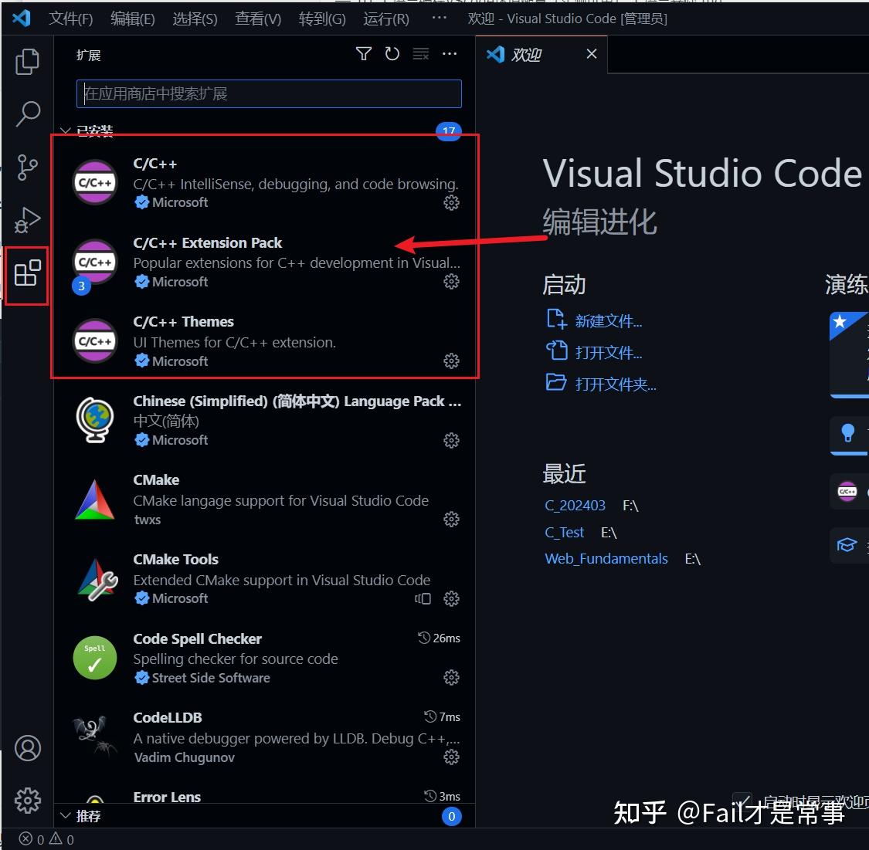Open the Accounts icon in activity bar

[x=27, y=747]
